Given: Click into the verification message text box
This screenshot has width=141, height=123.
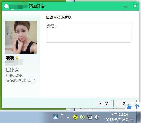Looking at the screenshot, I should (89, 32).
